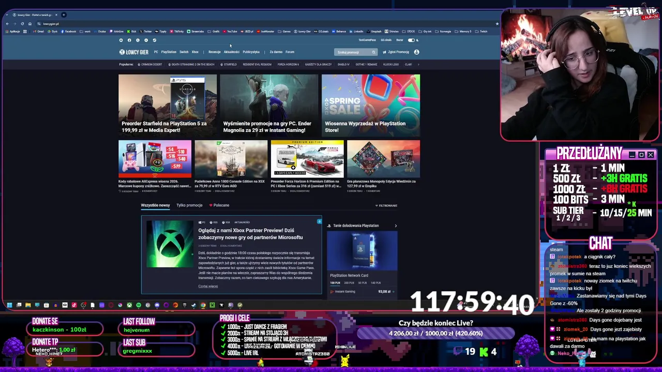The height and width of the screenshot is (372, 662).
Task: Open the TikFinity bookmark
Action: tap(176, 32)
